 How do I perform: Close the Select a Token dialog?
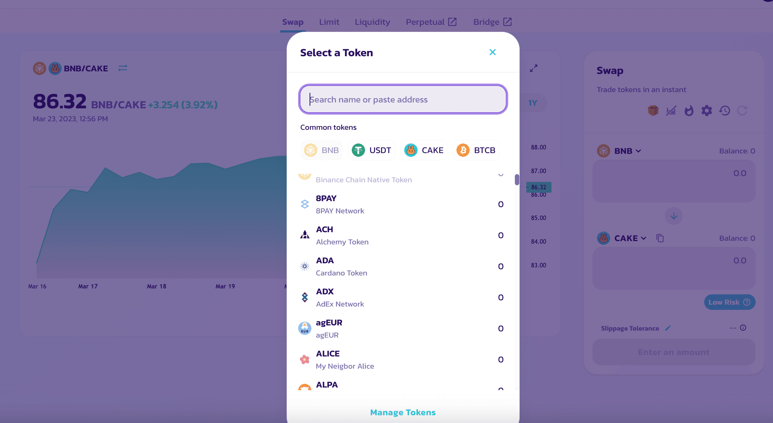492,52
